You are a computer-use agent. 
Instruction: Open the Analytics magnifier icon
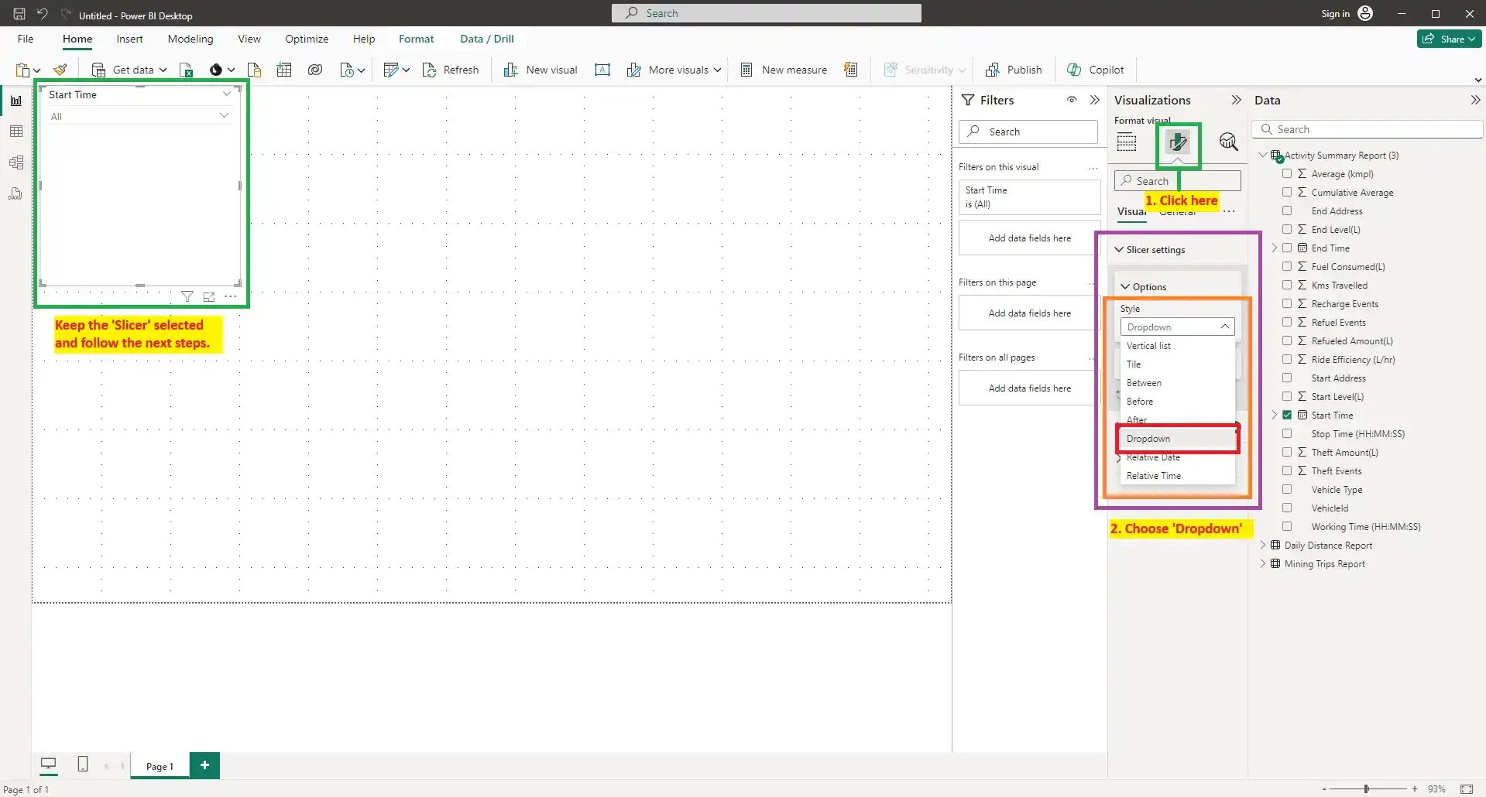(x=1228, y=142)
